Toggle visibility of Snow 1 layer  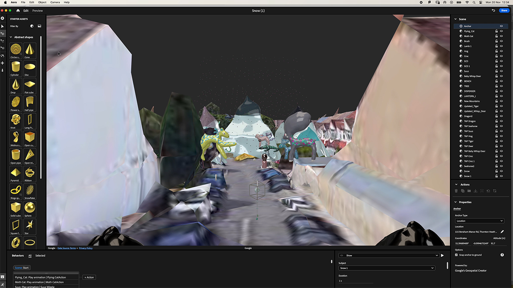501,176
